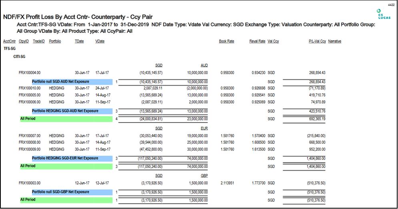This screenshot has height=209, width=398.
Task: Click the AcctCntr column header
Action: pos(9,41)
